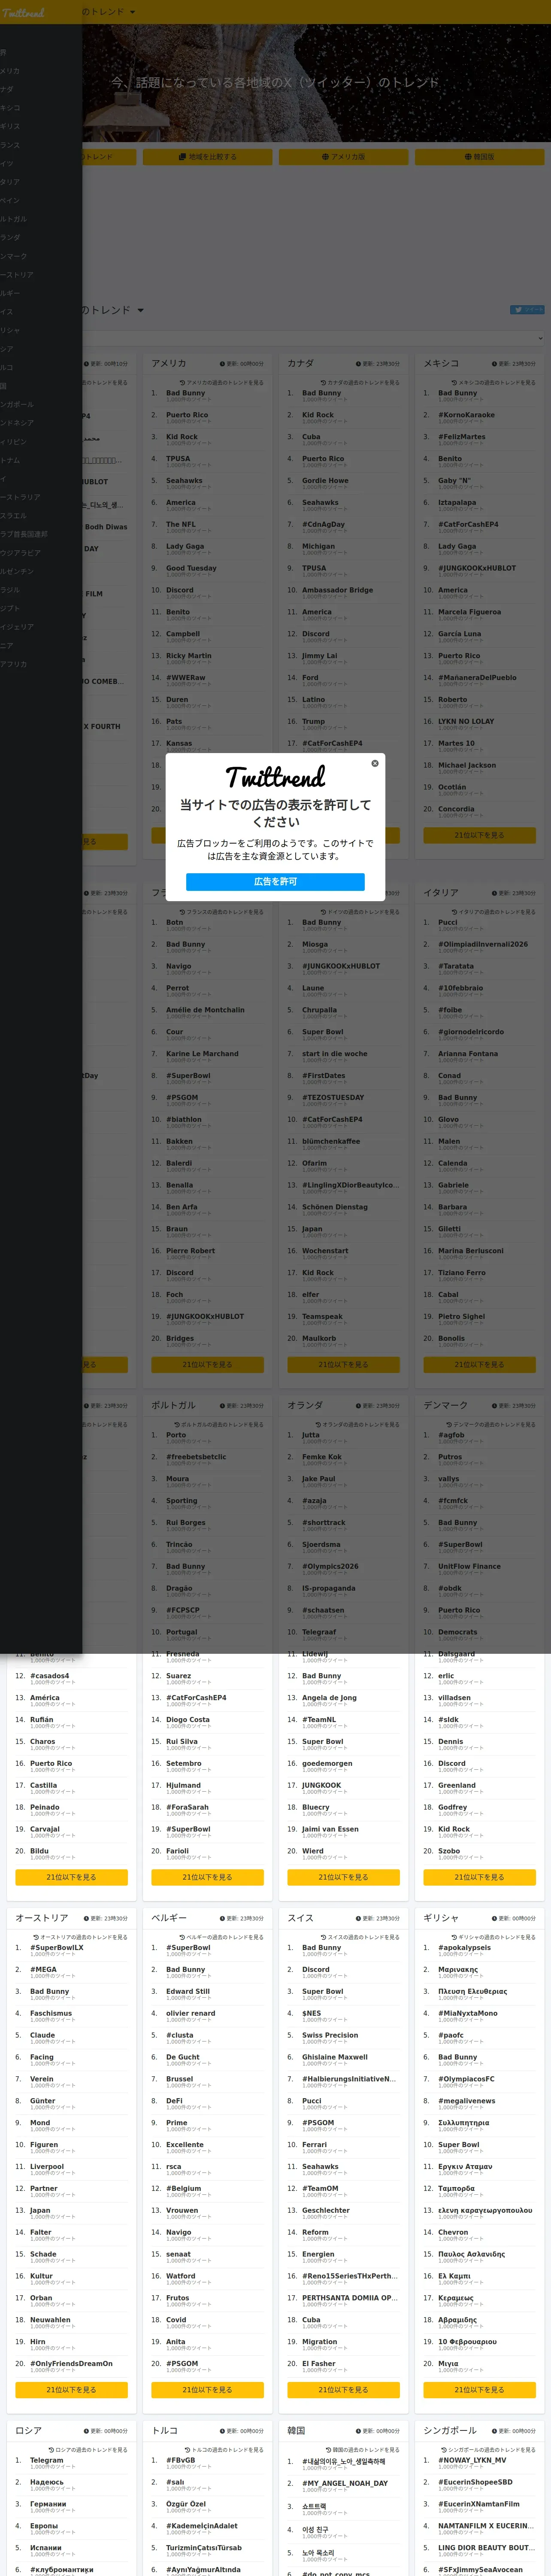Click 21位以下を見る under the ギリシャ list
The width and height of the screenshot is (551, 2576).
coord(479,2389)
